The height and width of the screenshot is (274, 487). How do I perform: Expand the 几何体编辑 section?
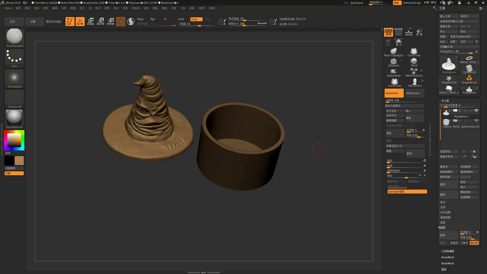[x=447, y=251]
